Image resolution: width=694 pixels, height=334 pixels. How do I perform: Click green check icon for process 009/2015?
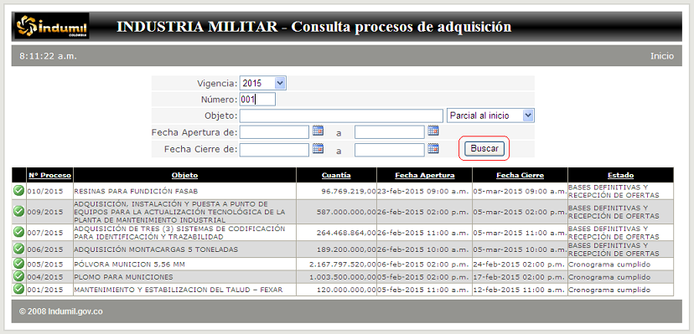point(18,212)
